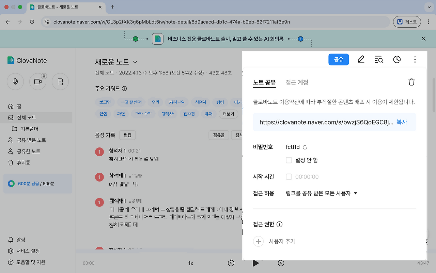Rewind playback five seconds
This screenshot has width=436, height=273.
click(231, 263)
